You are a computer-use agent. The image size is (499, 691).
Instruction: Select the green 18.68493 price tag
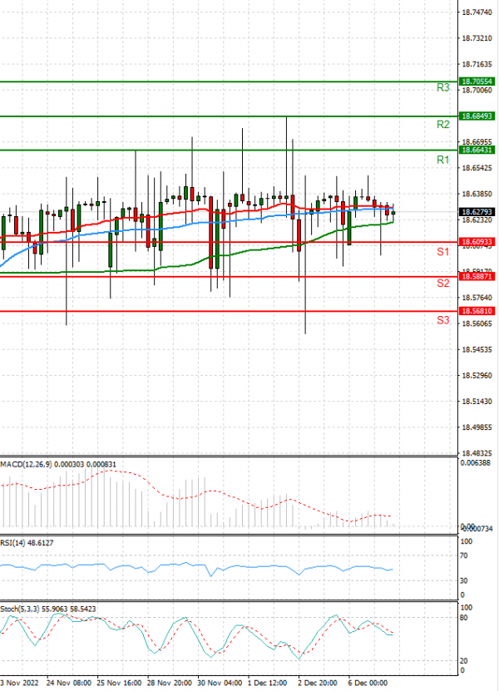click(477, 116)
